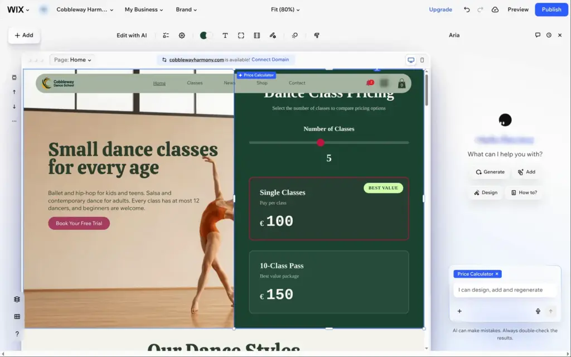
Task: Click the notification bell with badge
Action: (x=370, y=83)
